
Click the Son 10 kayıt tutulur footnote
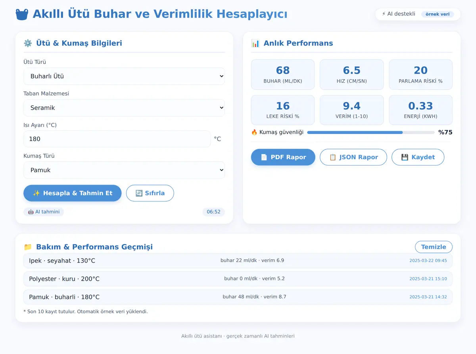click(x=86, y=312)
